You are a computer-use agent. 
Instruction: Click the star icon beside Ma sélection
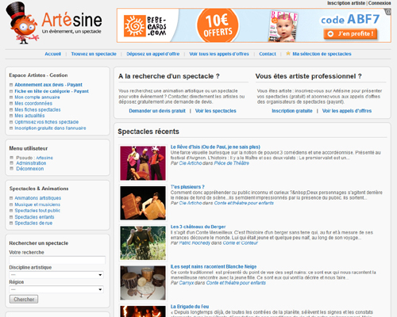pos(288,54)
